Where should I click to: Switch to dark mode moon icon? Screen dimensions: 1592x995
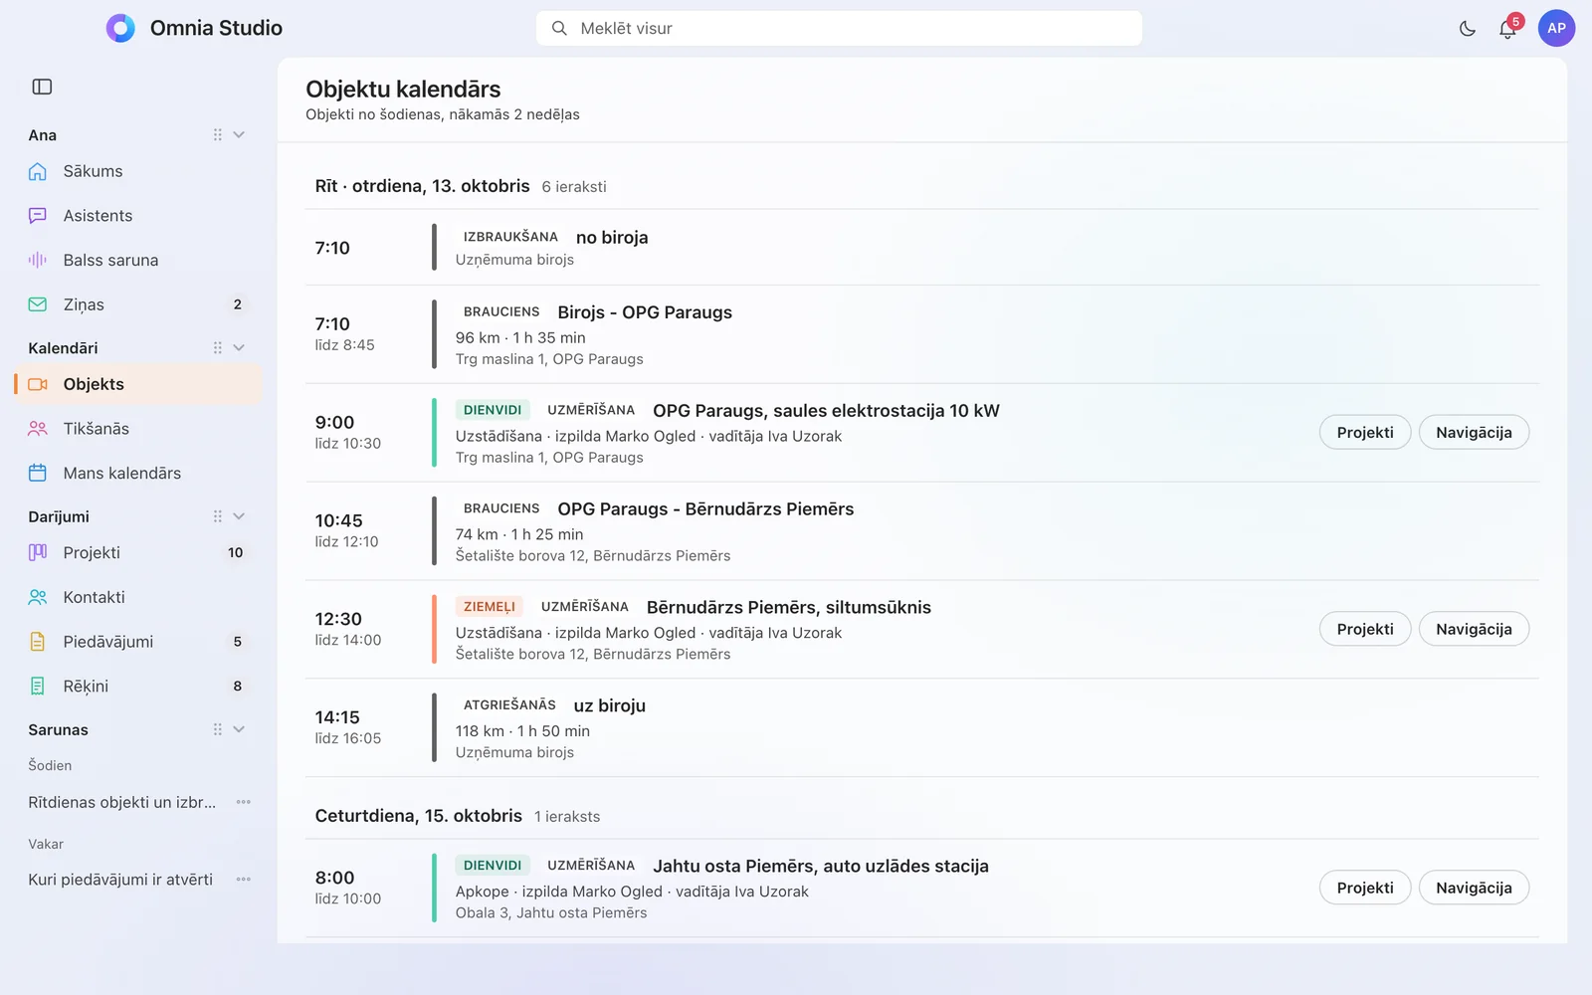click(1467, 29)
